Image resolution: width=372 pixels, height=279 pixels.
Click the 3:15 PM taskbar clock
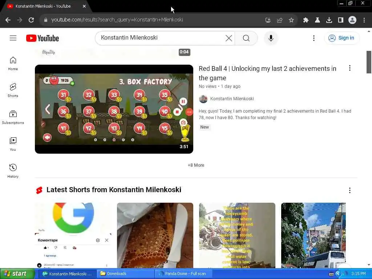point(359,274)
